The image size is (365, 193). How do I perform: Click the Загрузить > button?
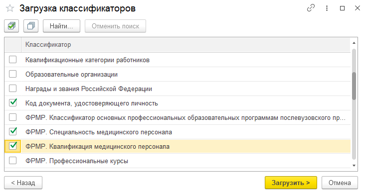[291, 183]
